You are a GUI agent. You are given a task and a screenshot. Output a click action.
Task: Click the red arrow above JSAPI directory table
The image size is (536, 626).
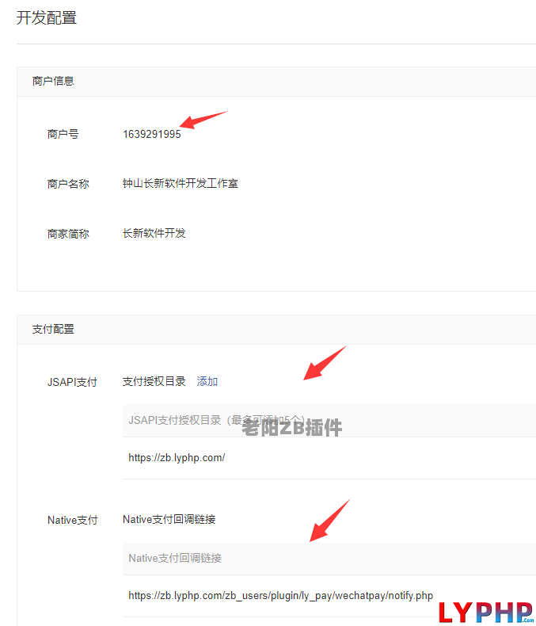point(325,364)
